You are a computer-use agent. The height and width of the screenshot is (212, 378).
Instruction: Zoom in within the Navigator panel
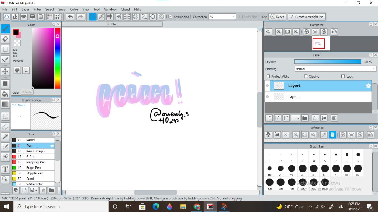click(279, 32)
